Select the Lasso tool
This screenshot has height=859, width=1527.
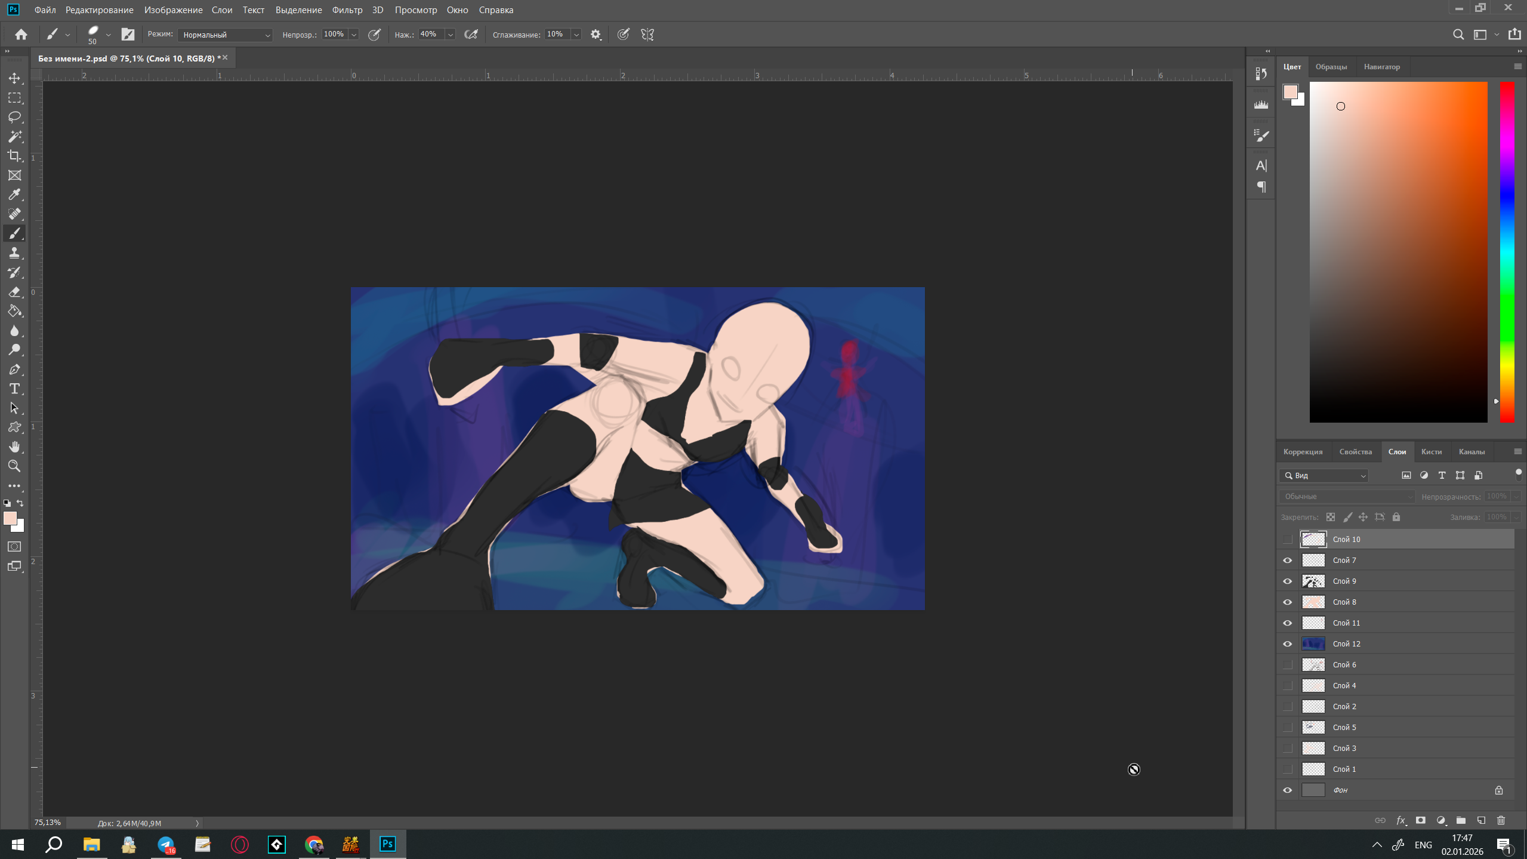click(x=15, y=117)
